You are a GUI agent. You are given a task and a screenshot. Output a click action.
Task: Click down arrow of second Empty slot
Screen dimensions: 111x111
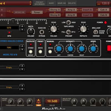pyautogui.click(x=22, y=89)
